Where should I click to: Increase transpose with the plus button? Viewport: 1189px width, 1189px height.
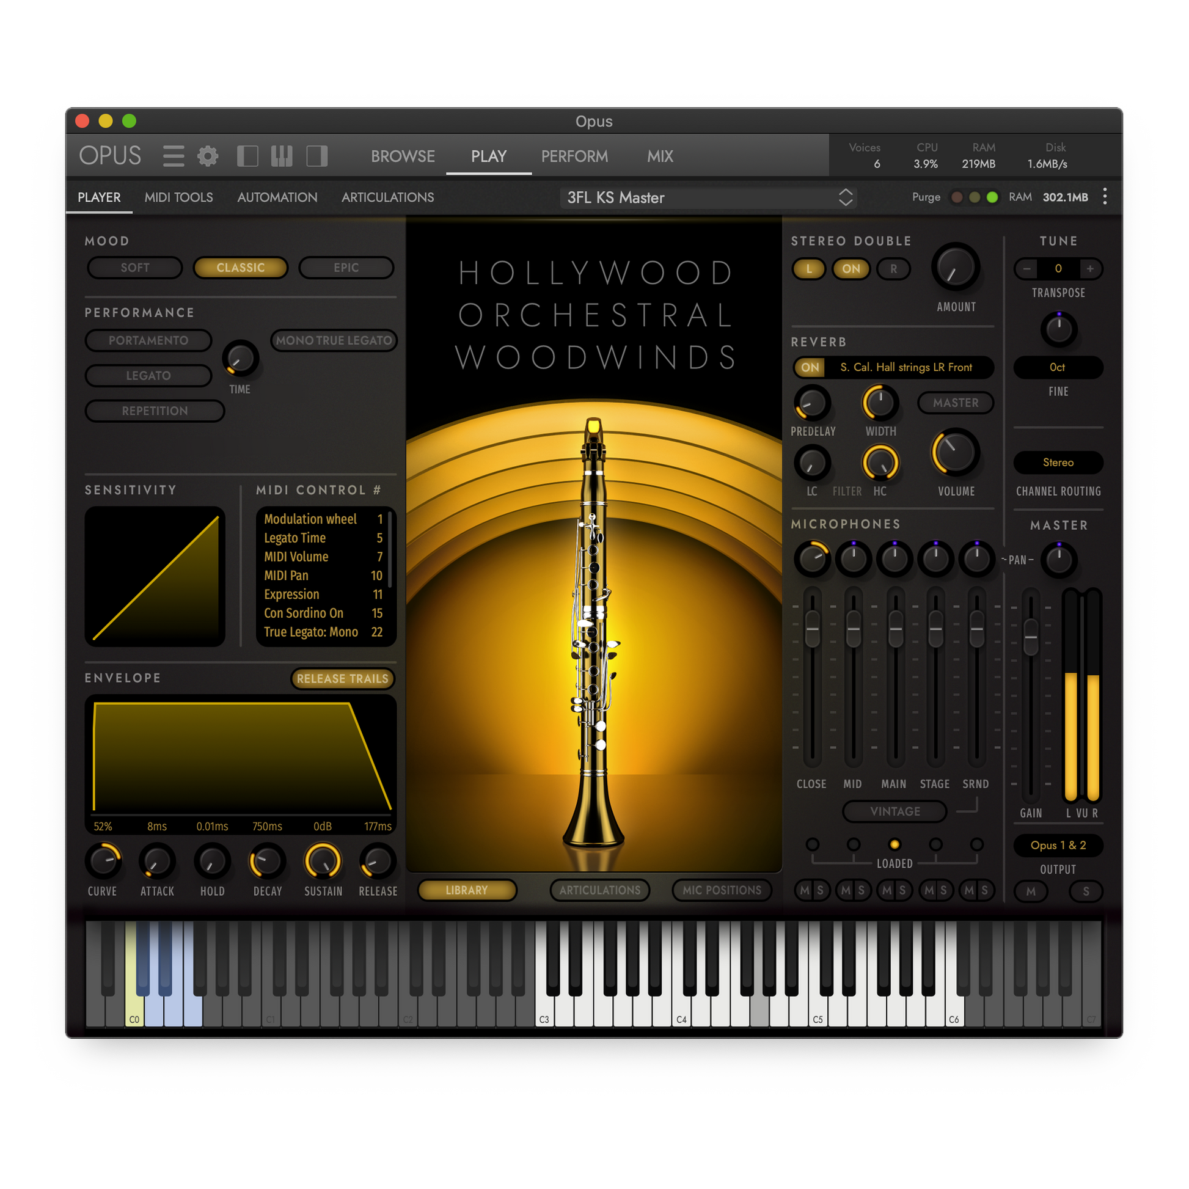pos(1090,268)
